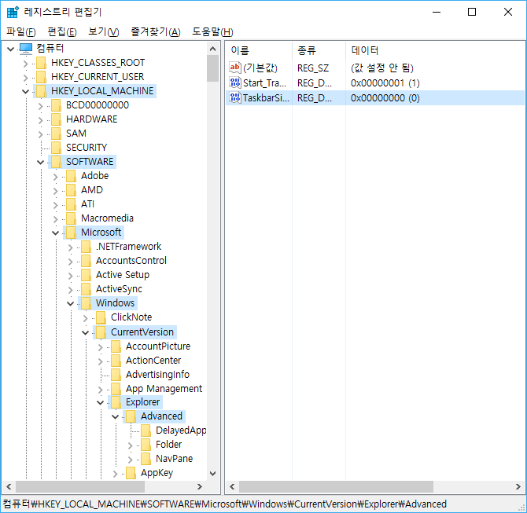Select the ActiveSync key label
Image resolution: width=527 pixels, height=513 pixels.
pyautogui.click(x=119, y=289)
